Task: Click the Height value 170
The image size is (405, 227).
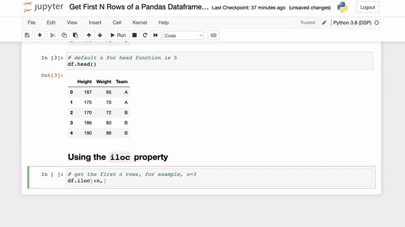Action: tap(88, 113)
